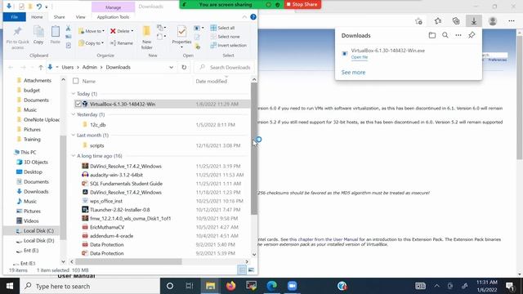The width and height of the screenshot is (523, 294).
Task: Open the Move to dropdown
Action: point(91,31)
